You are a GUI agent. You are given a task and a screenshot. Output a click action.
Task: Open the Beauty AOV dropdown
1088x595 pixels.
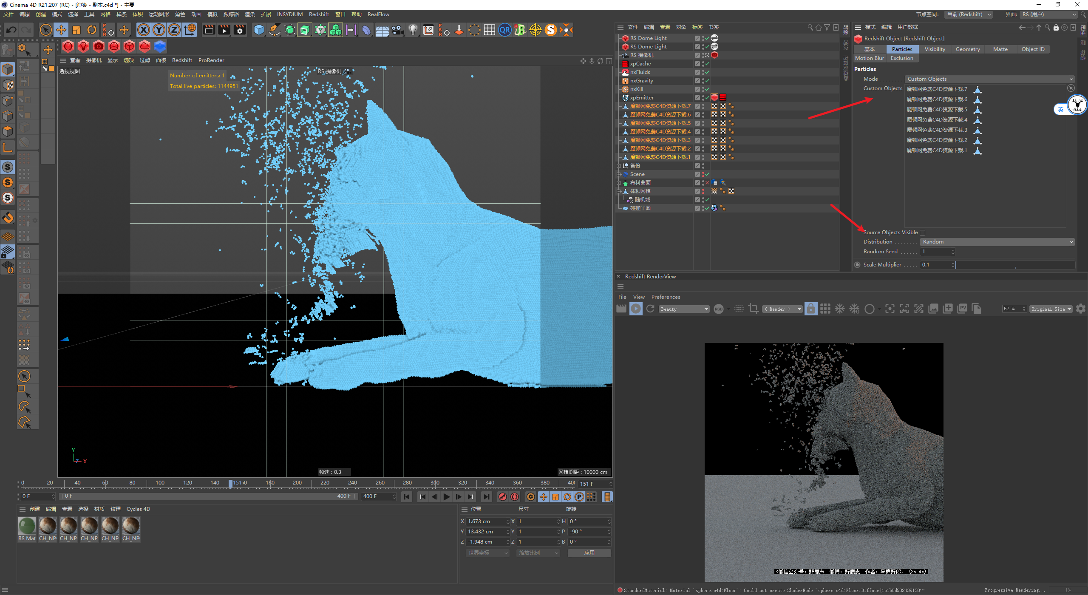tap(684, 309)
